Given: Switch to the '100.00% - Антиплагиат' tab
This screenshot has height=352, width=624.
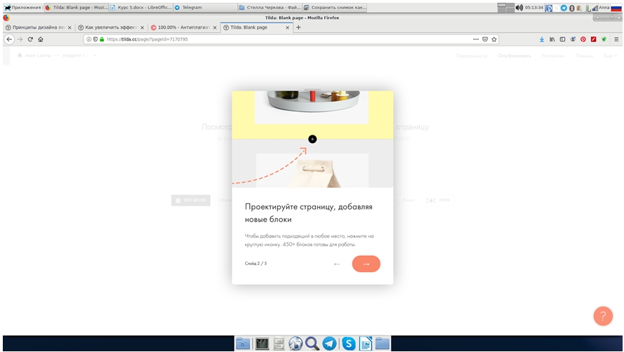Looking at the screenshot, I should pyautogui.click(x=179, y=27).
